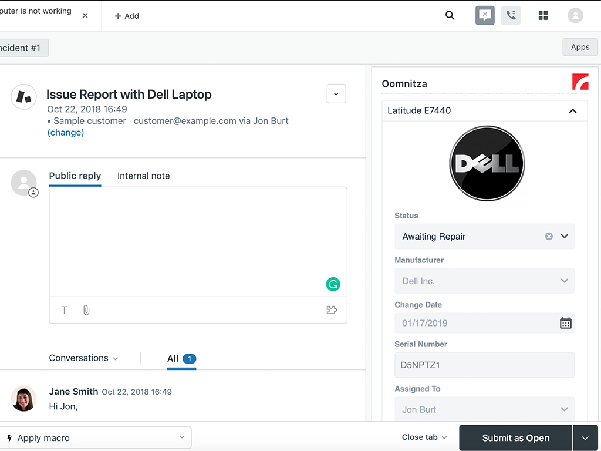
Task: Click the Submit as Open button
Action: (515, 438)
